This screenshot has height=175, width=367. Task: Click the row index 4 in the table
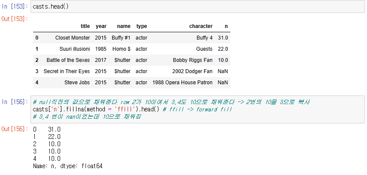coord(37,83)
